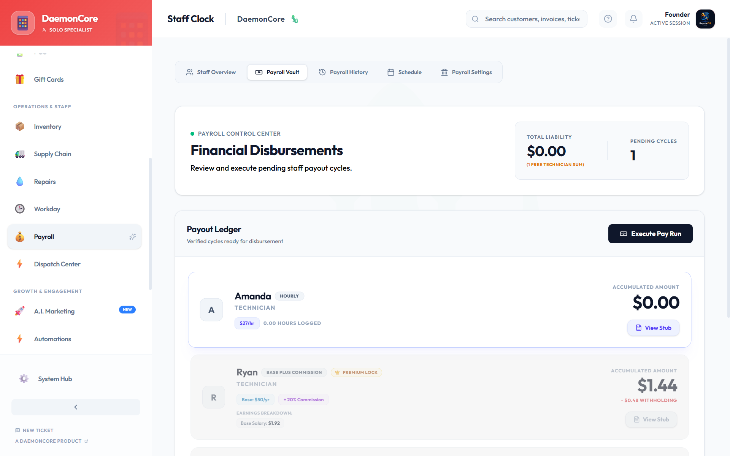730x456 pixels.
Task: Navigate to Inventory in the sidebar
Action: (x=75, y=127)
